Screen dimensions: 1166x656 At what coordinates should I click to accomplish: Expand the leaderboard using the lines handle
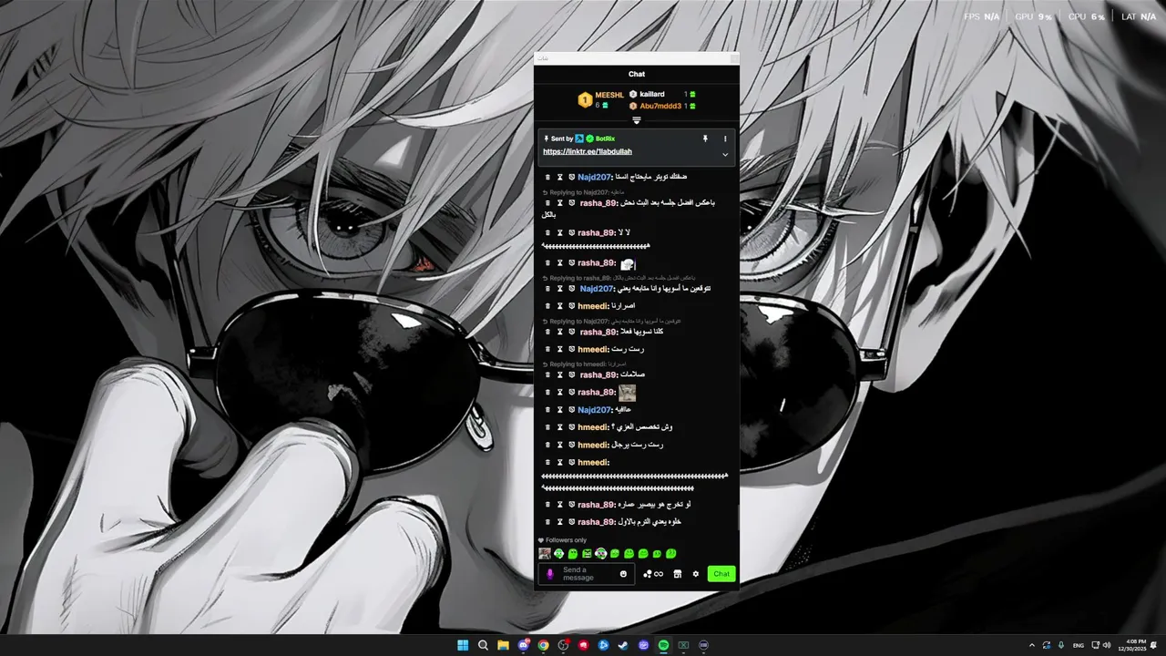pos(637,120)
